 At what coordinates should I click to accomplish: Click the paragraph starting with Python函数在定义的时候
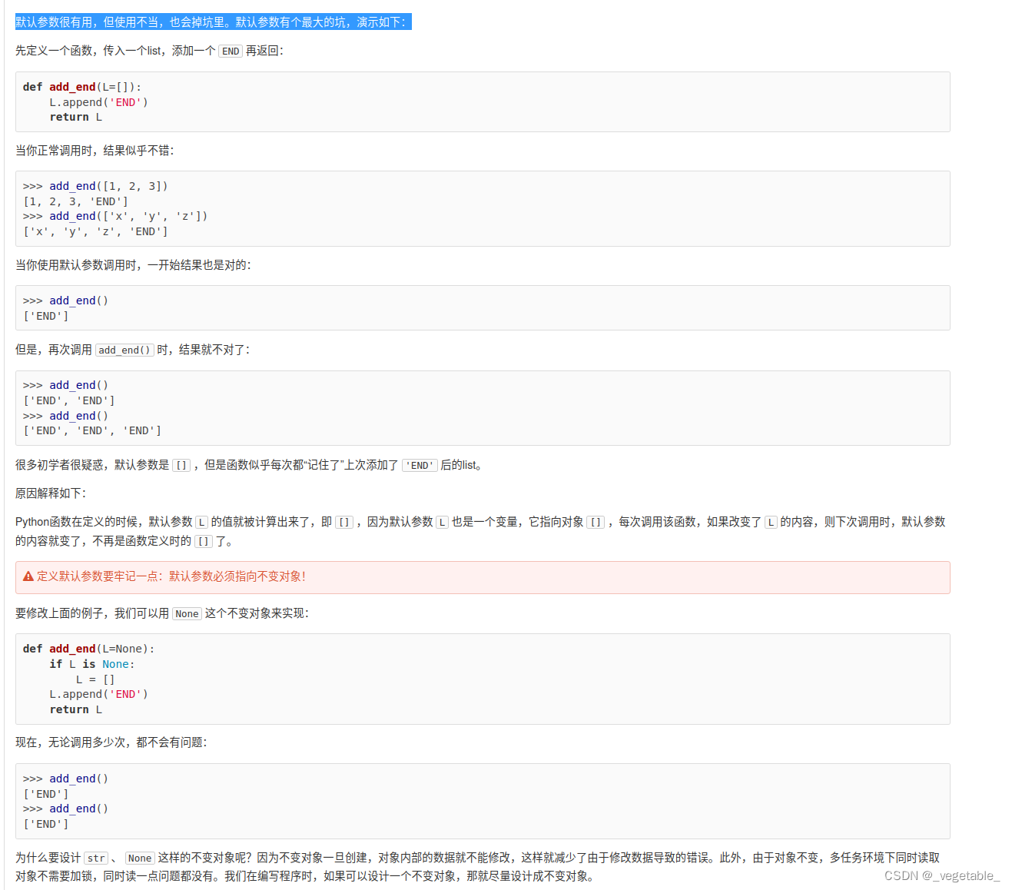(x=480, y=531)
